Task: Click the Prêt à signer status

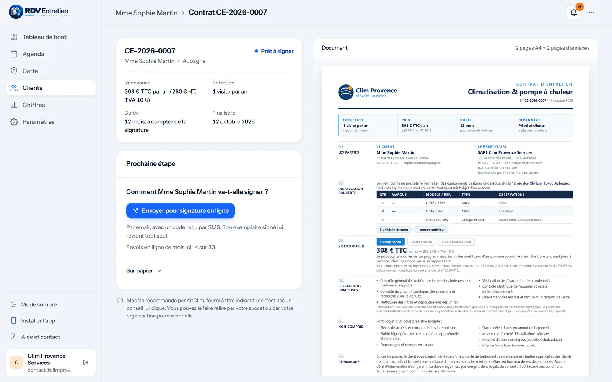Action: point(274,51)
